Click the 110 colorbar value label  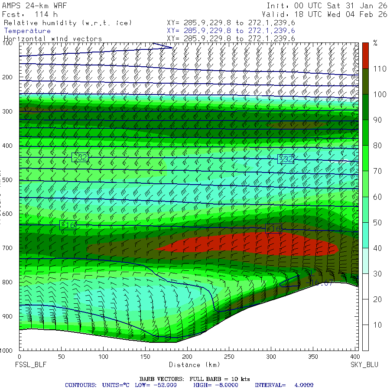tap(380, 69)
